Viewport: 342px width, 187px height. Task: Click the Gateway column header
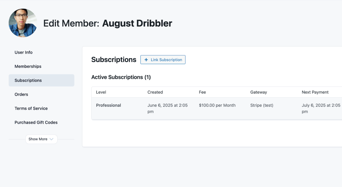(259, 92)
